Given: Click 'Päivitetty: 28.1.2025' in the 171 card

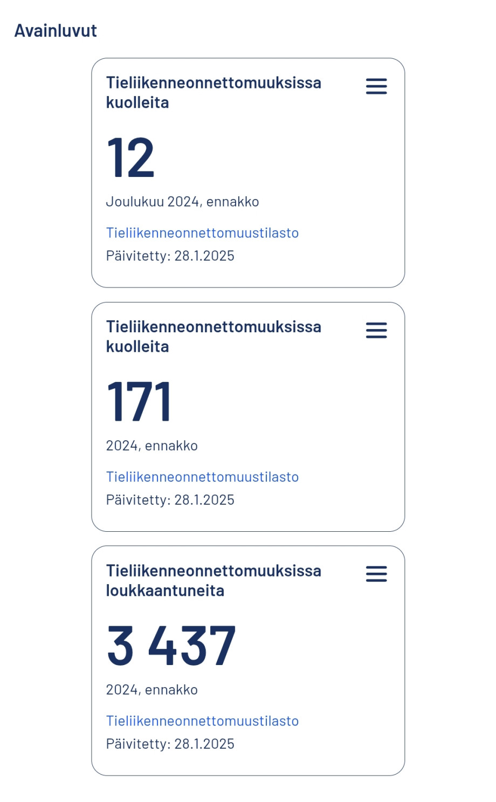Looking at the screenshot, I should pyautogui.click(x=170, y=500).
